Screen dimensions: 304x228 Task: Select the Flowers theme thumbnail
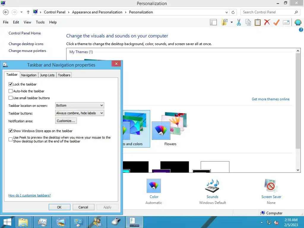point(170,129)
